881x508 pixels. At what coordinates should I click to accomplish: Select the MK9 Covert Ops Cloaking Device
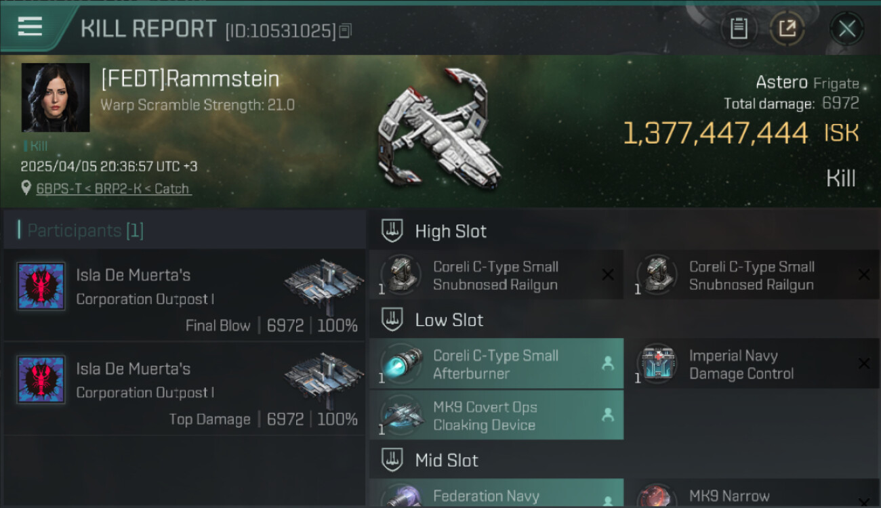[x=496, y=415]
